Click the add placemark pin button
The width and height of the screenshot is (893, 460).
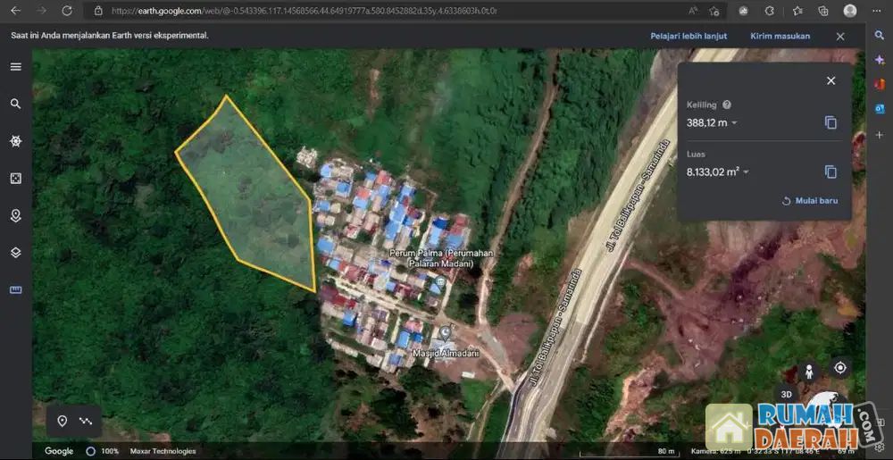click(x=63, y=421)
